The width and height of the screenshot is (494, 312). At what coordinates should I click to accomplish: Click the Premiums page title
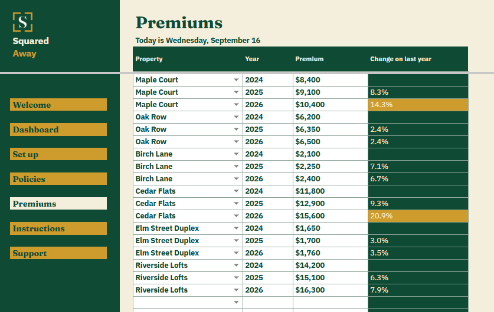pos(179,23)
